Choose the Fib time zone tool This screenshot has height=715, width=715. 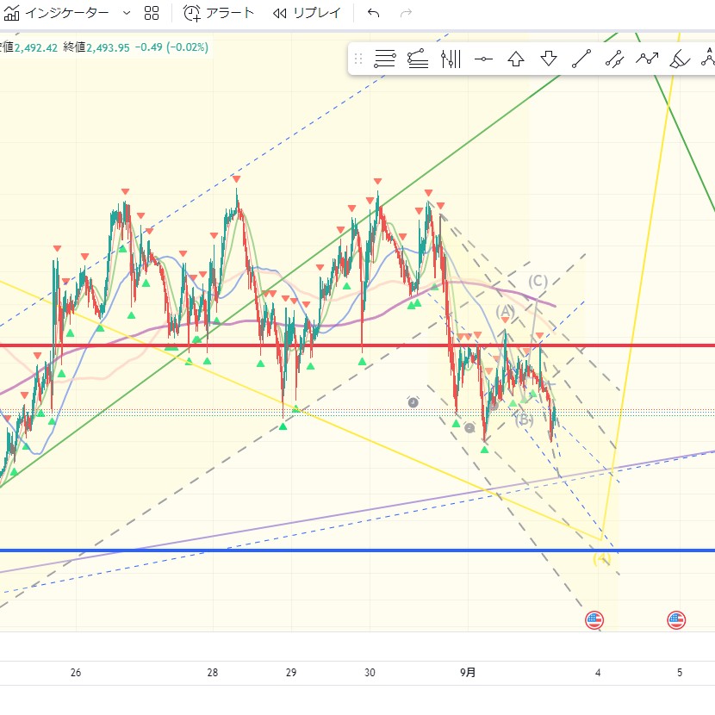tap(451, 59)
